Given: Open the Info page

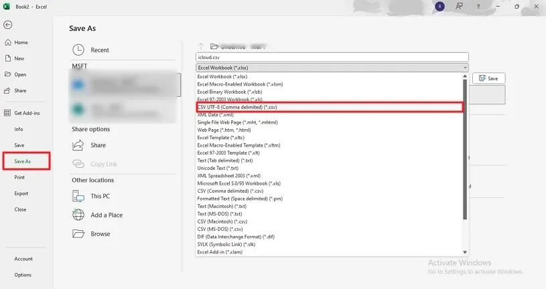Looking at the screenshot, I should coord(19,129).
